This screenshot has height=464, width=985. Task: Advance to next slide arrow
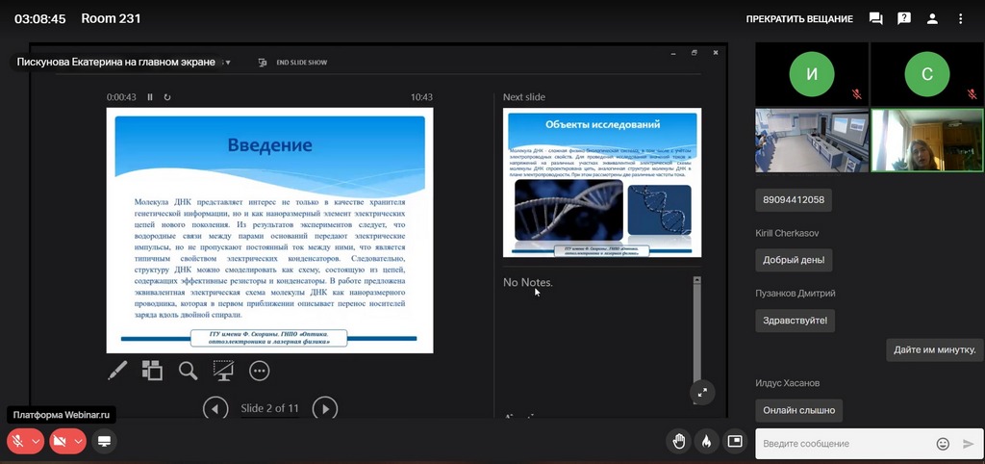click(325, 409)
